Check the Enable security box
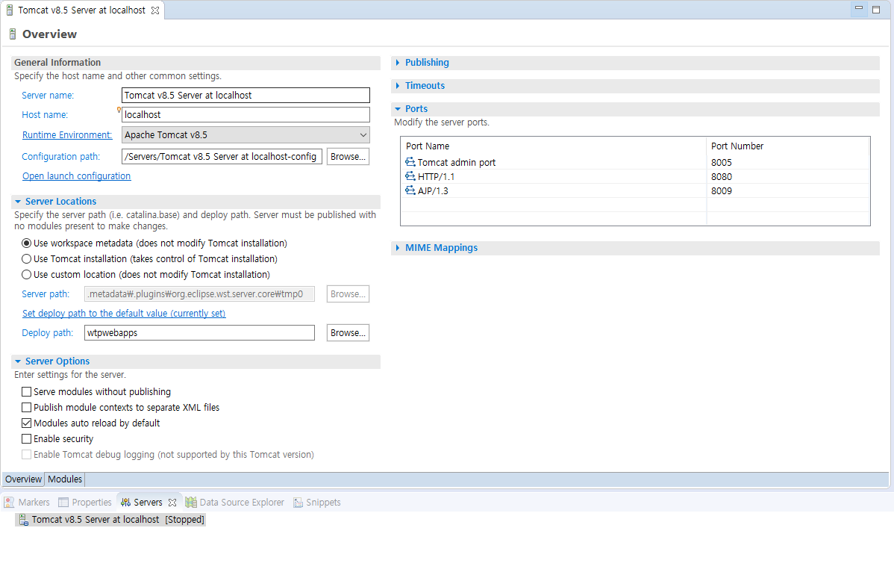The width and height of the screenshot is (894, 581). pos(26,439)
